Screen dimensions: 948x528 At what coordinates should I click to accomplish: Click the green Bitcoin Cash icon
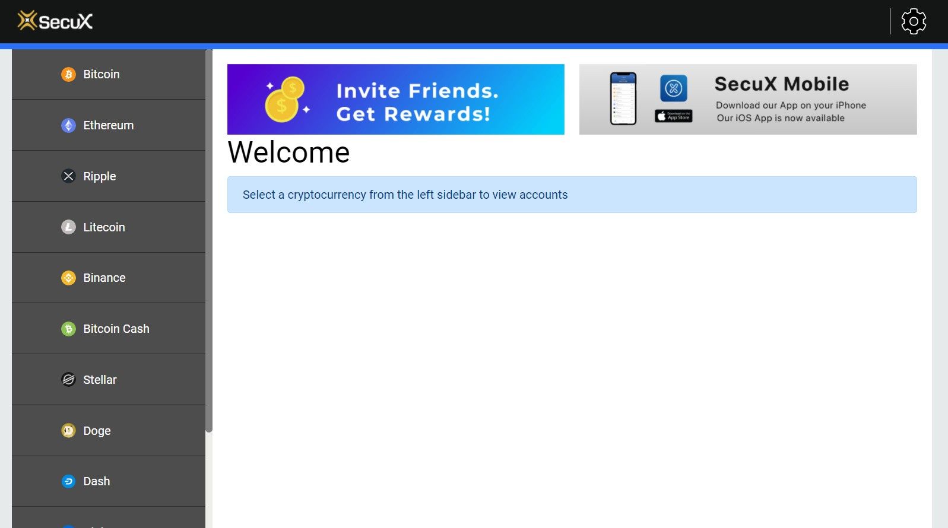click(x=68, y=329)
